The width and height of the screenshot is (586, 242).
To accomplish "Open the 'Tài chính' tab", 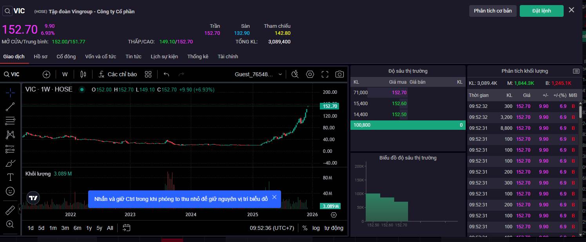I will pos(228,56).
